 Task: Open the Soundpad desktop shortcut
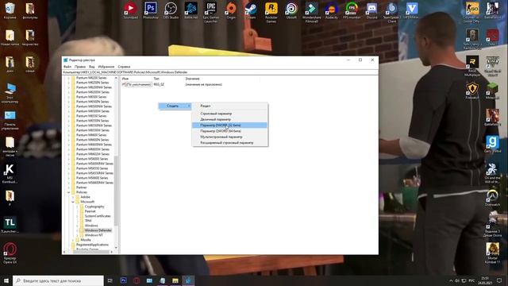coord(130,10)
